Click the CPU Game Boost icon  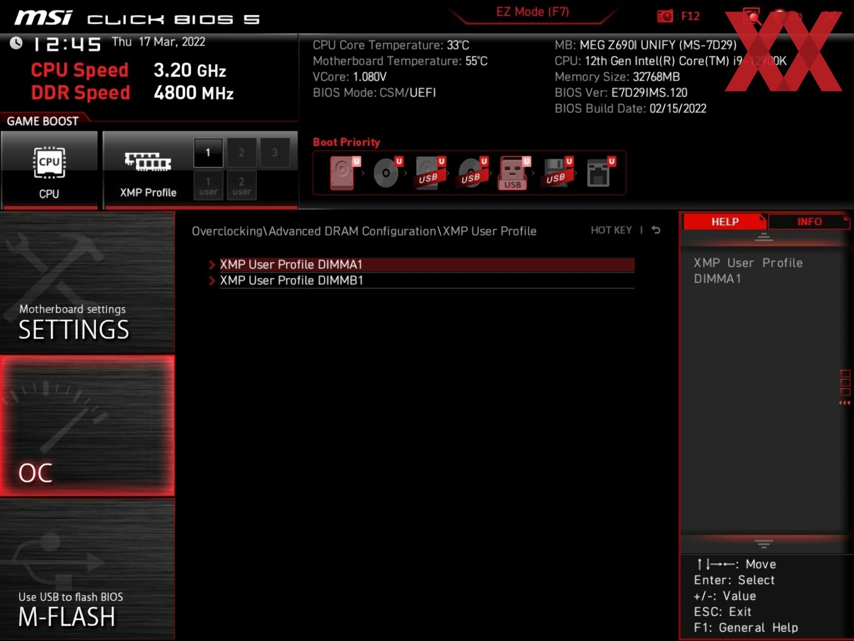[x=49, y=163]
